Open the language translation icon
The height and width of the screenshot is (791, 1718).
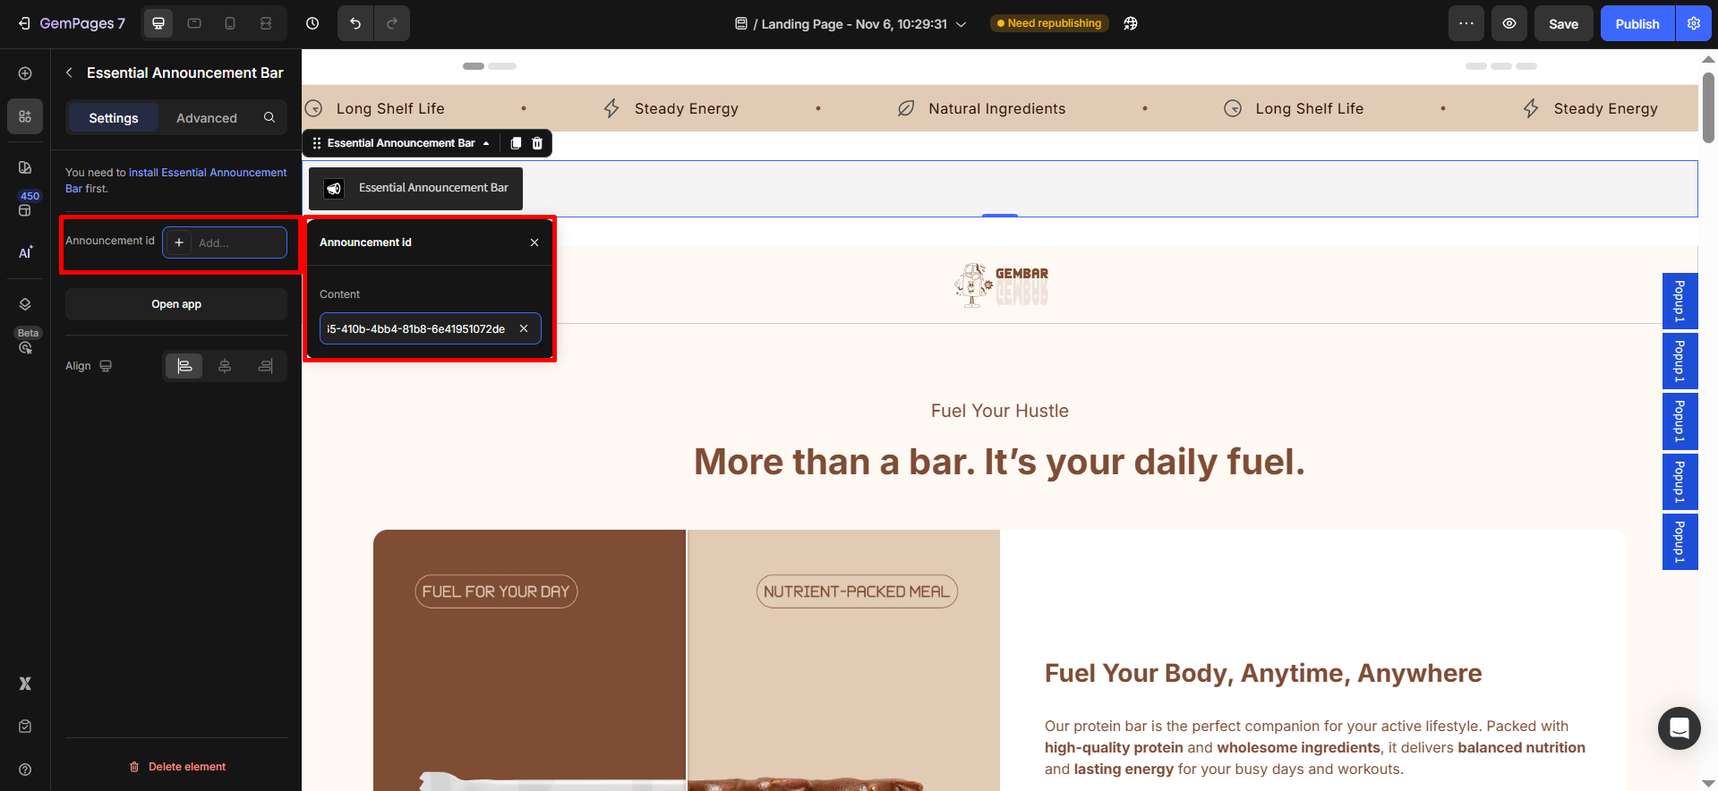coord(1131,23)
